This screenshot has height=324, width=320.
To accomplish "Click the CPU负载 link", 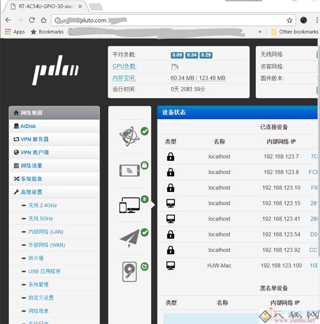I will [x=124, y=66].
